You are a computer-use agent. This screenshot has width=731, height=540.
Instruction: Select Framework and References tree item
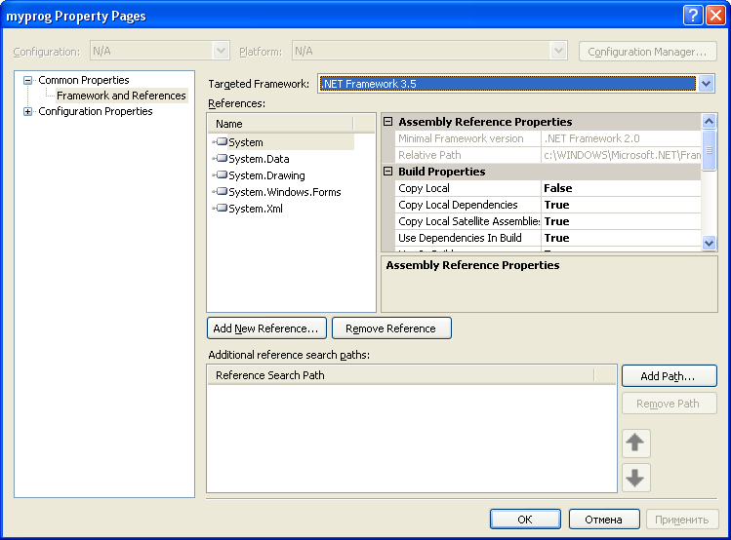click(121, 96)
